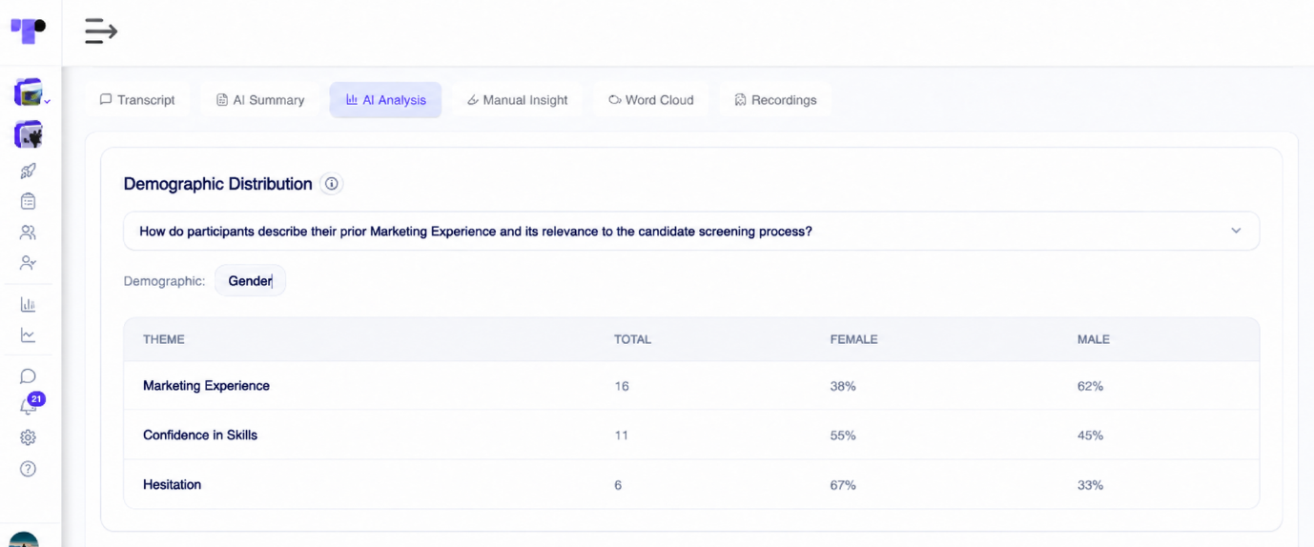This screenshot has width=1314, height=547.
Task: Switch to the AI Summary tab
Action: click(x=259, y=100)
